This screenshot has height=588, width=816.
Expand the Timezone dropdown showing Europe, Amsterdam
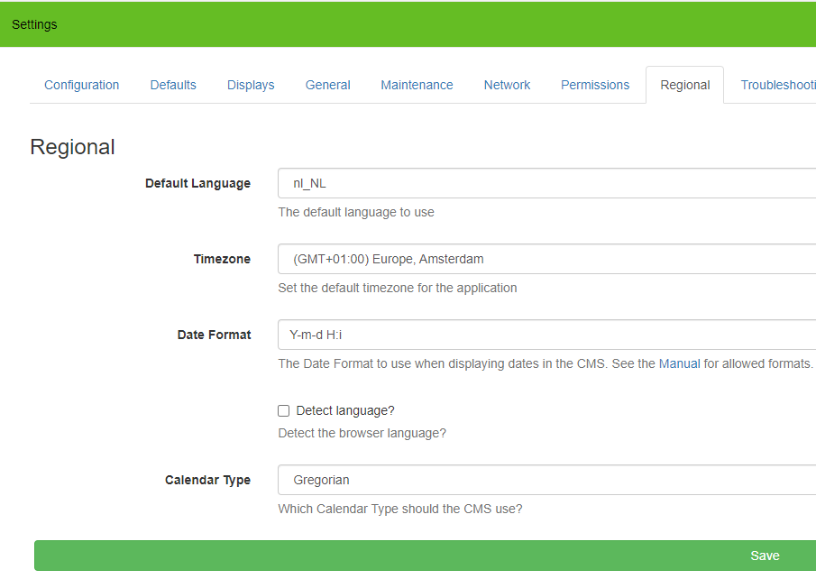point(547,259)
